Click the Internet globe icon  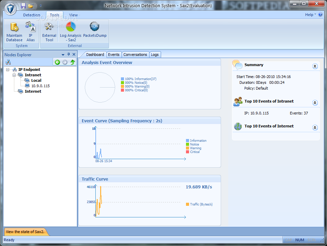tap(238, 126)
